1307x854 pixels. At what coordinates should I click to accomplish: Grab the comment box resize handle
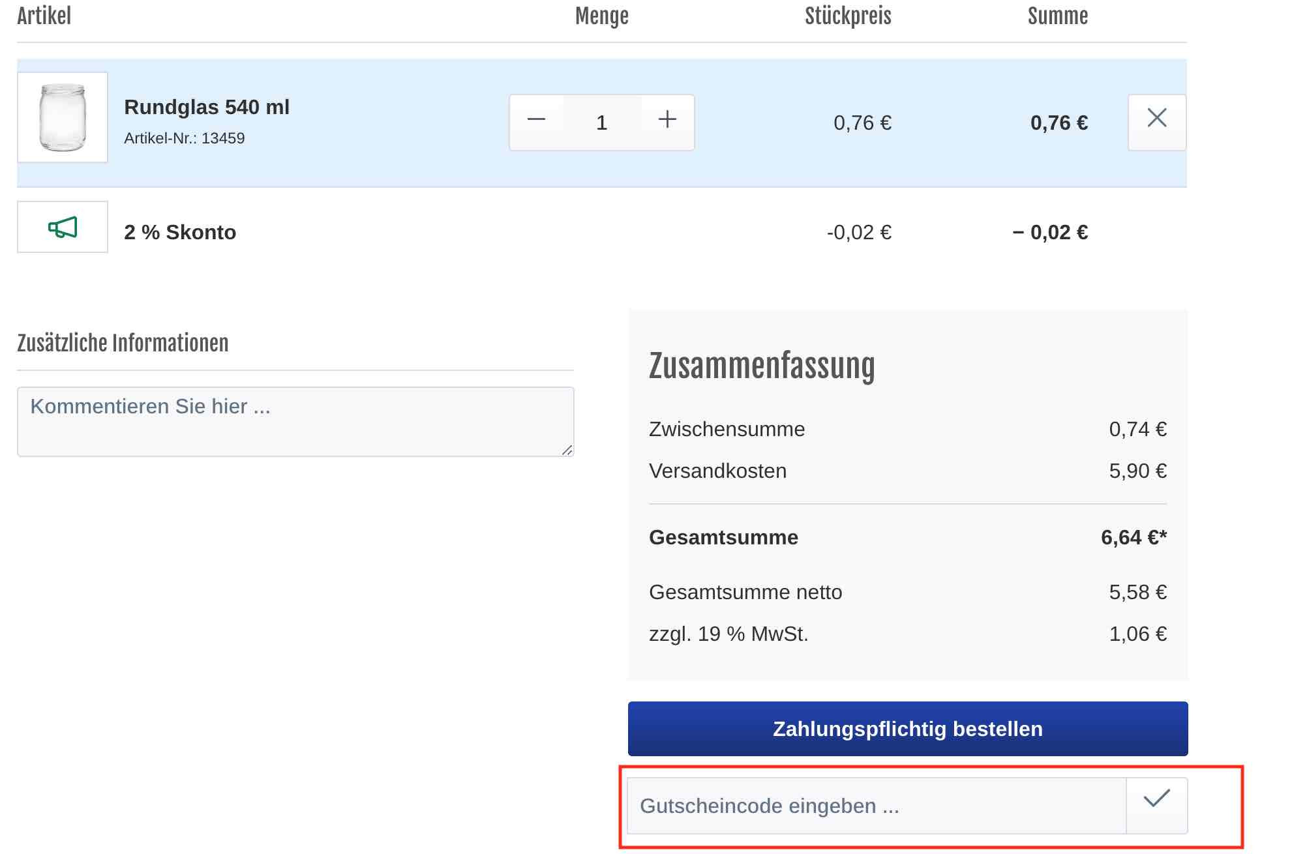(x=567, y=450)
